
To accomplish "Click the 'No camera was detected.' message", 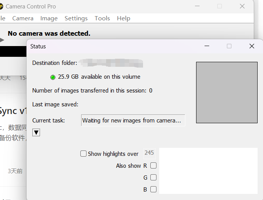I will click(x=49, y=33).
